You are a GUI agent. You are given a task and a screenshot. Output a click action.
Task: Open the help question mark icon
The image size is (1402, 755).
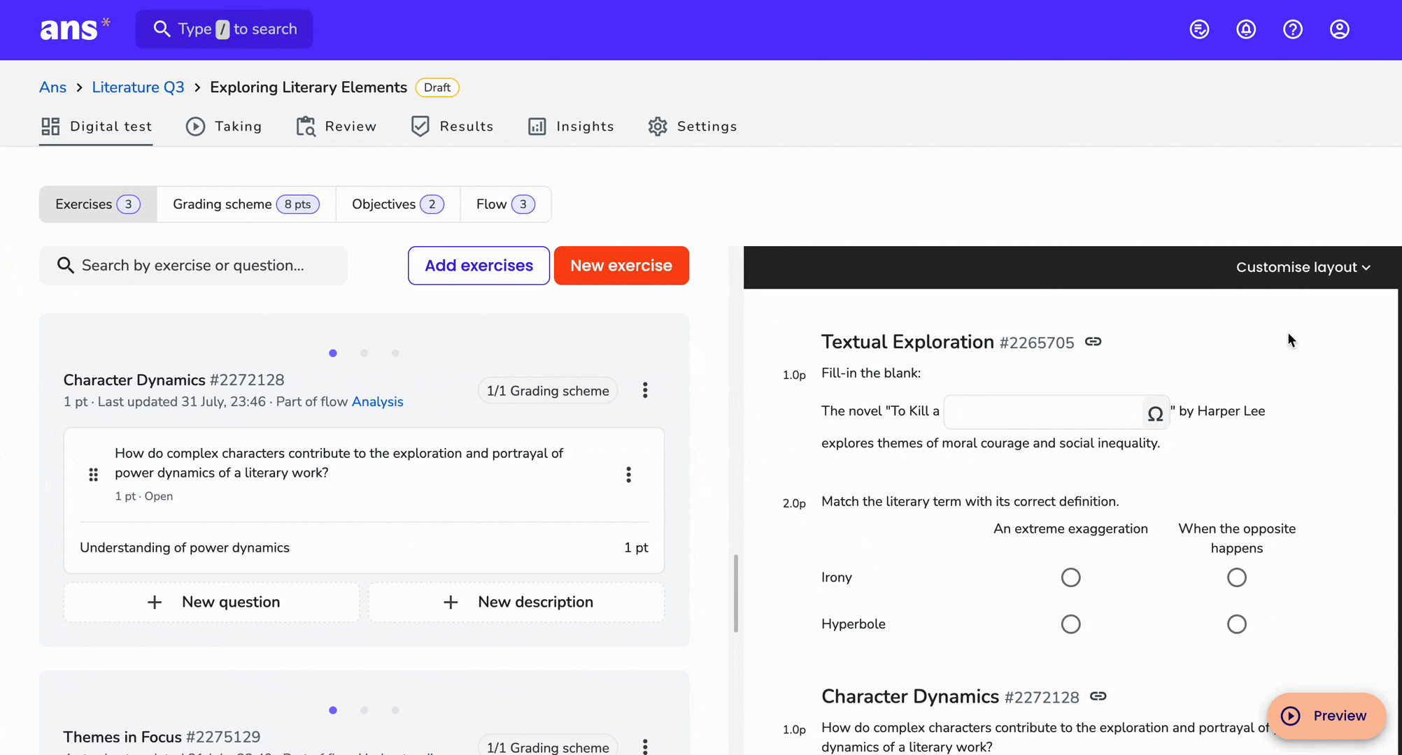pos(1293,29)
